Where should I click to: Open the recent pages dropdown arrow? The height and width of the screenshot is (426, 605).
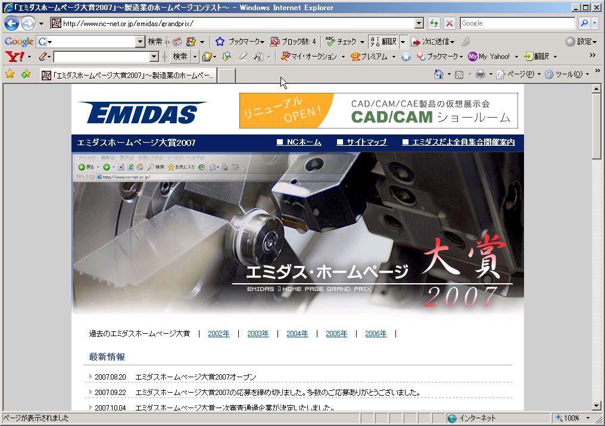pyautogui.click(x=41, y=24)
